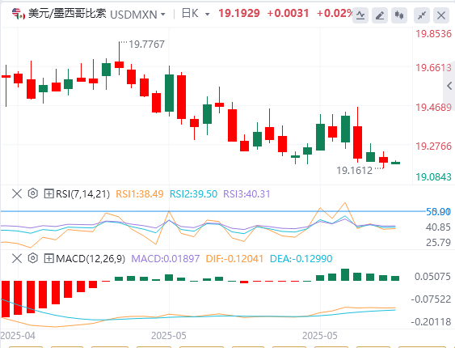Viewport: 455px width, 348px height.
Task: Expand the RSI panel plus icon
Action: tap(48, 193)
